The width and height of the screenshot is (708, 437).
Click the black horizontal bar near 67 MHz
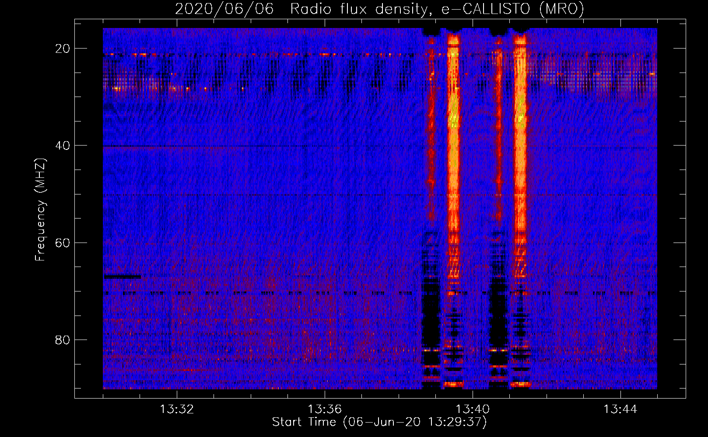click(x=122, y=277)
